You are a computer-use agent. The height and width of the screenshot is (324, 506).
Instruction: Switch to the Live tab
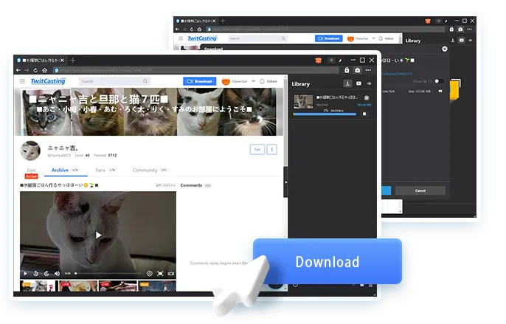[31, 170]
